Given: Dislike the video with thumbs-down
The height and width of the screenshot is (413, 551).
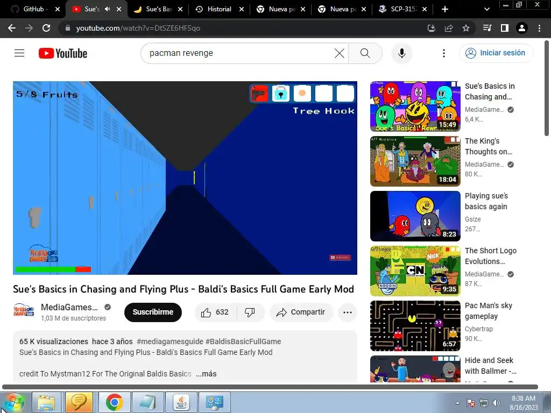Looking at the screenshot, I should click(250, 312).
